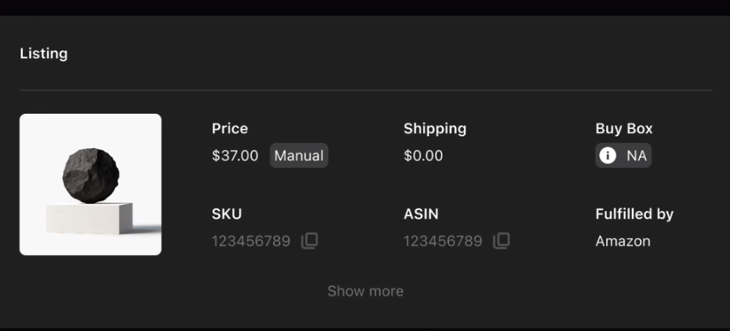The height and width of the screenshot is (331, 730).
Task: Click the black rock in product photo
Action: tap(91, 176)
